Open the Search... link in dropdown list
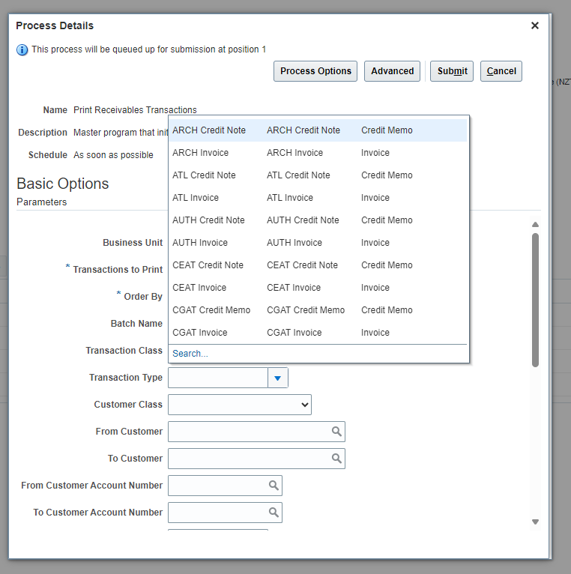 [x=190, y=354]
